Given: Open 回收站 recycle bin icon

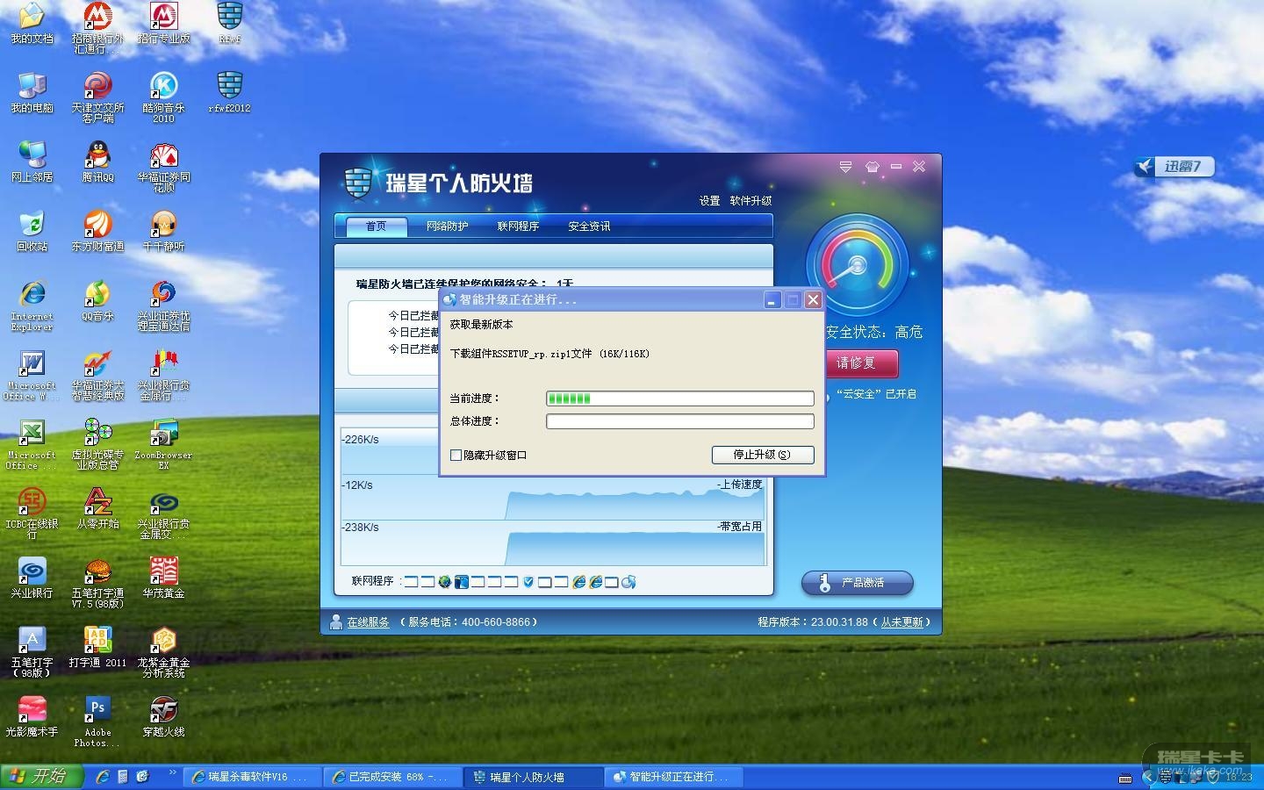Looking at the screenshot, I should [32, 232].
